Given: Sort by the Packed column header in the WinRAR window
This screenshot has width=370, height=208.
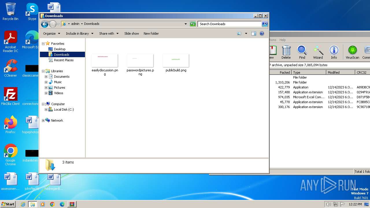Looking at the screenshot, I should coord(280,73).
